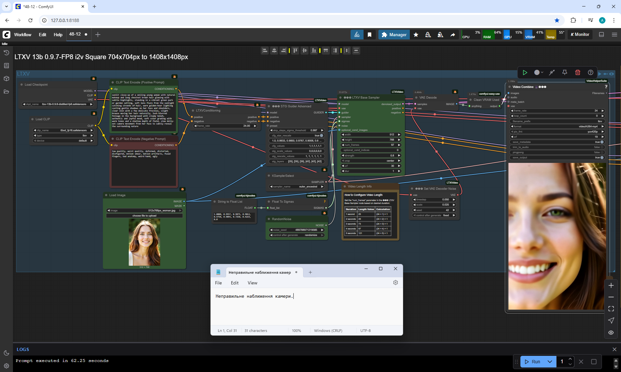Click the green play icon in node toolbar

point(525,72)
